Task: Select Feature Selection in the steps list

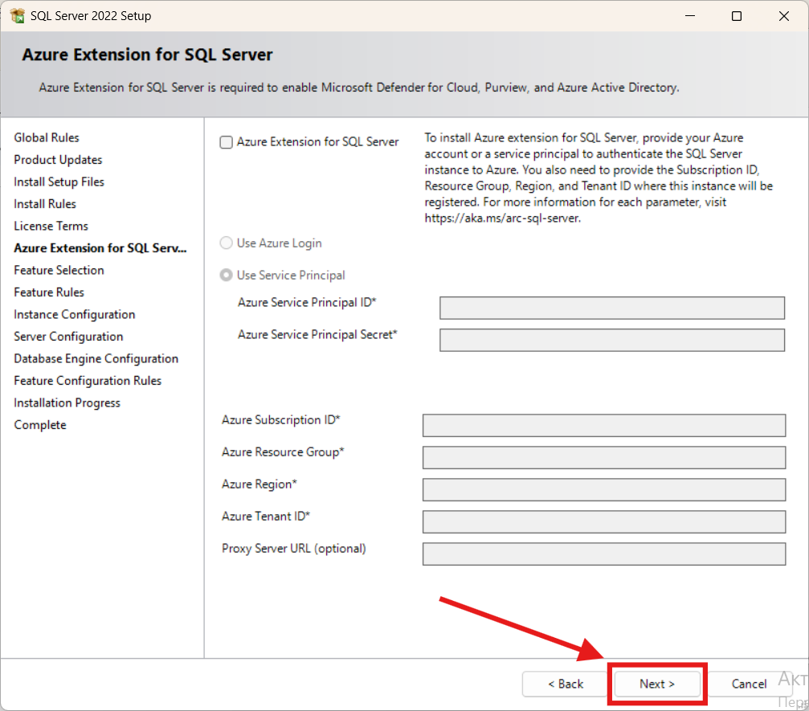Action: pos(59,271)
